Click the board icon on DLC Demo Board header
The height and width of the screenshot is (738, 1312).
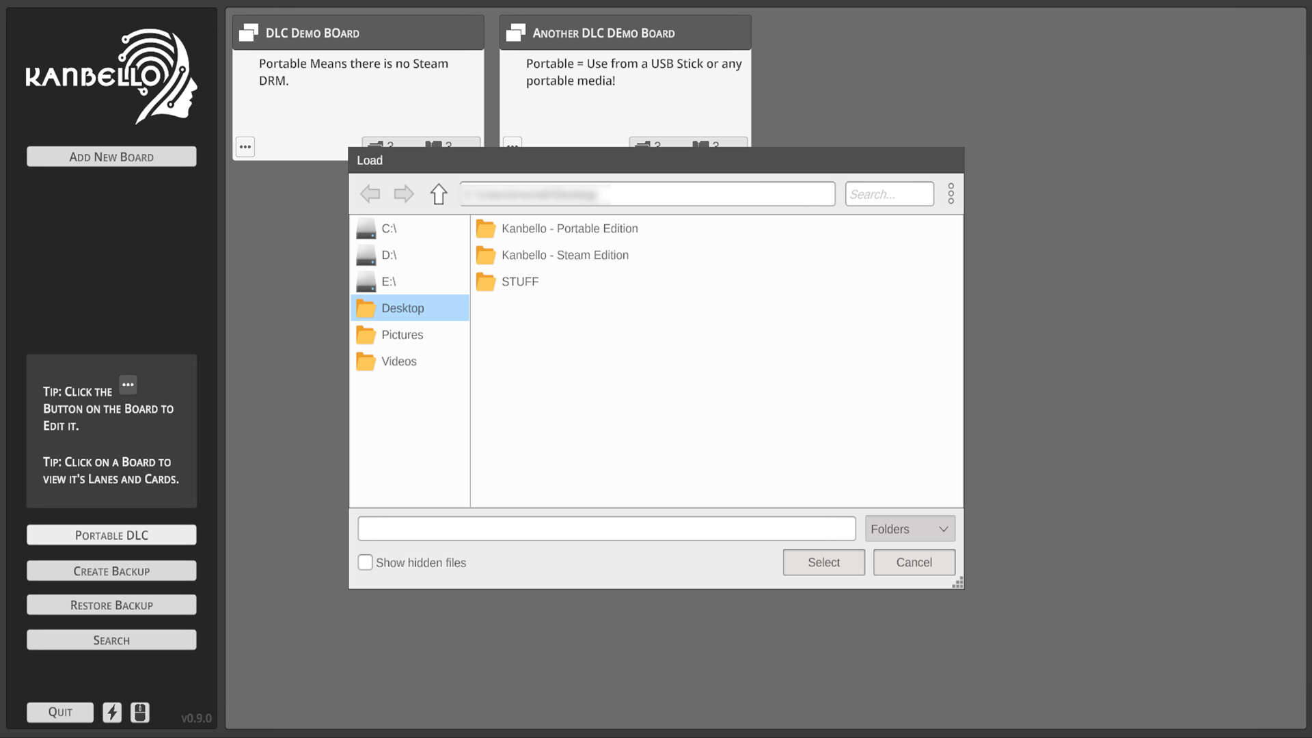point(247,32)
